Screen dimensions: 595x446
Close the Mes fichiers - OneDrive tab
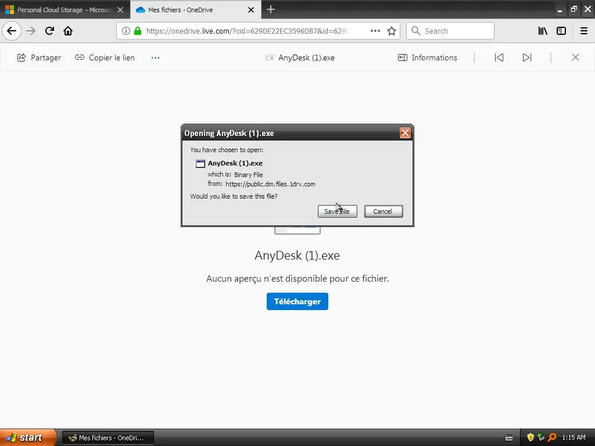tap(251, 10)
